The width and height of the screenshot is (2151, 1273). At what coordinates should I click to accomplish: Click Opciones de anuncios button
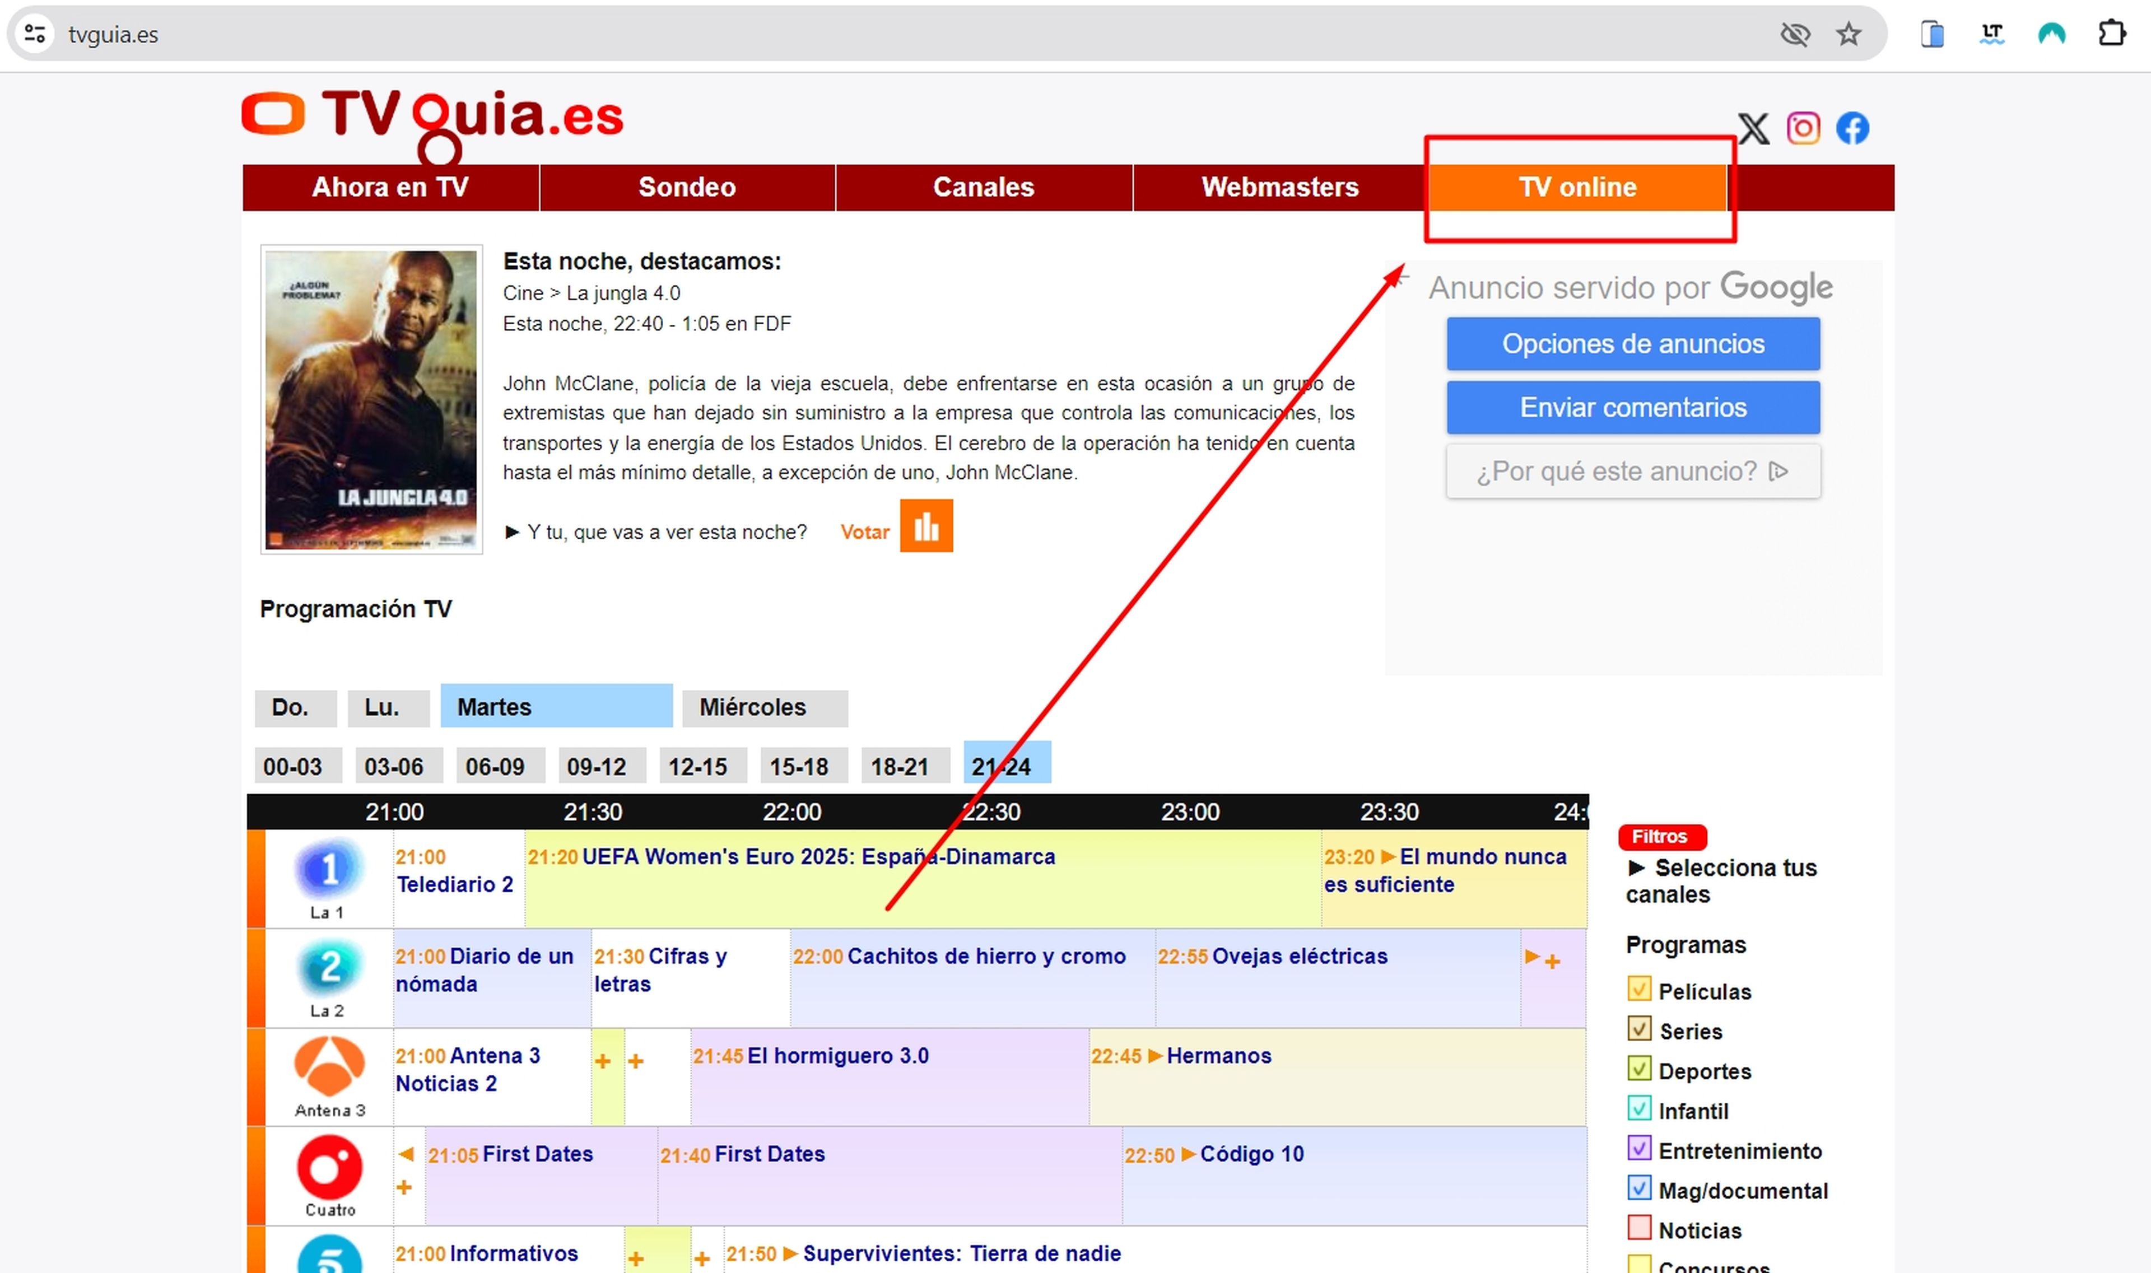coord(1633,344)
